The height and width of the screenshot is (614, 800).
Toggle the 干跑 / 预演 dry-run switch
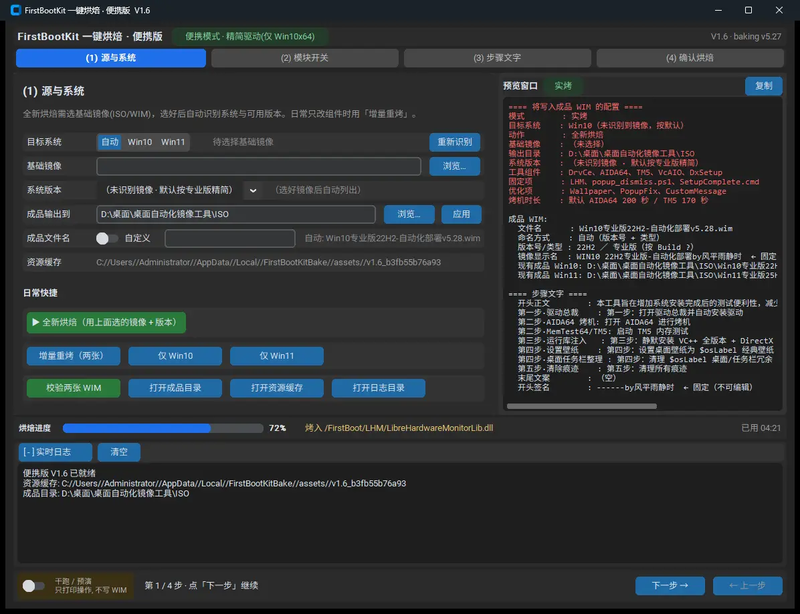[33, 586]
